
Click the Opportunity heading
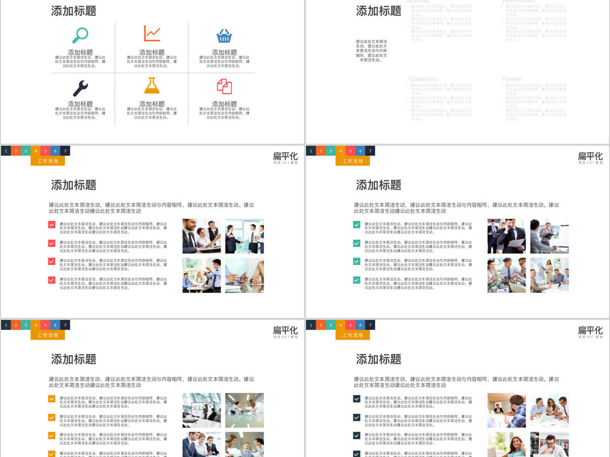(423, 79)
